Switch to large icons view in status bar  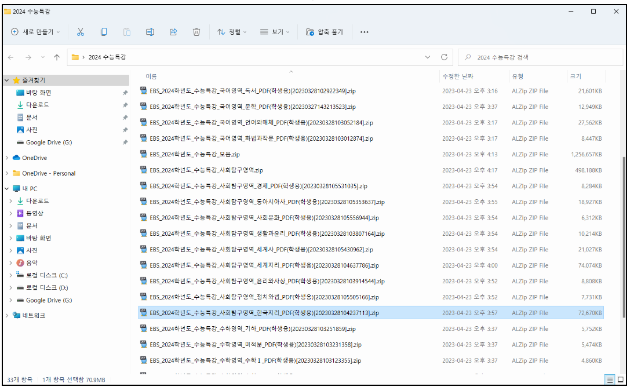621,380
